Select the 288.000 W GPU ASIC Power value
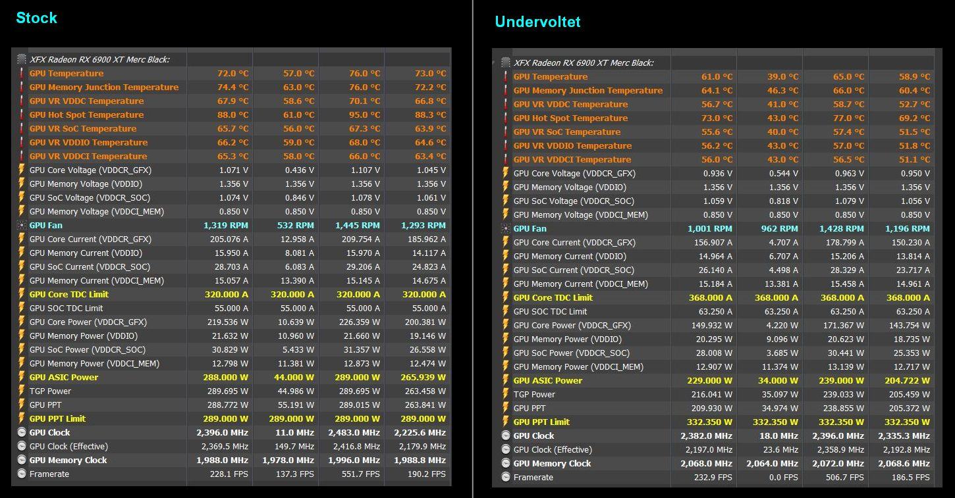Image resolution: width=955 pixels, height=498 pixels. 227,377
